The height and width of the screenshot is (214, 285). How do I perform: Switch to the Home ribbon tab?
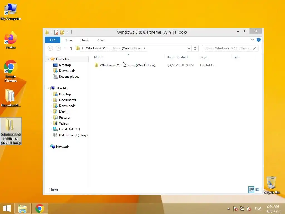click(68, 40)
